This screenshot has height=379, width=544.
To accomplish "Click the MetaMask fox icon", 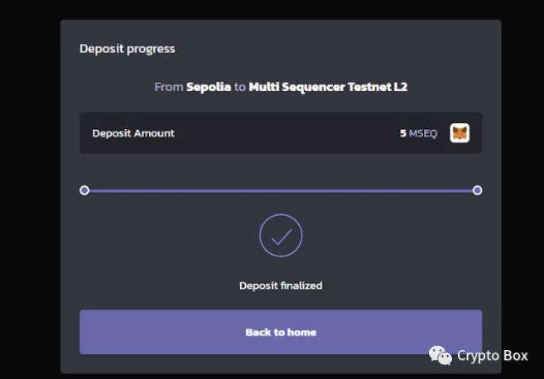I will coord(460,133).
